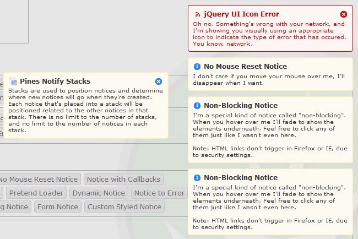Screen dimensions: 358x239
Task: Click the Custom Styled Notice button
Action: pyautogui.click(x=124, y=207)
